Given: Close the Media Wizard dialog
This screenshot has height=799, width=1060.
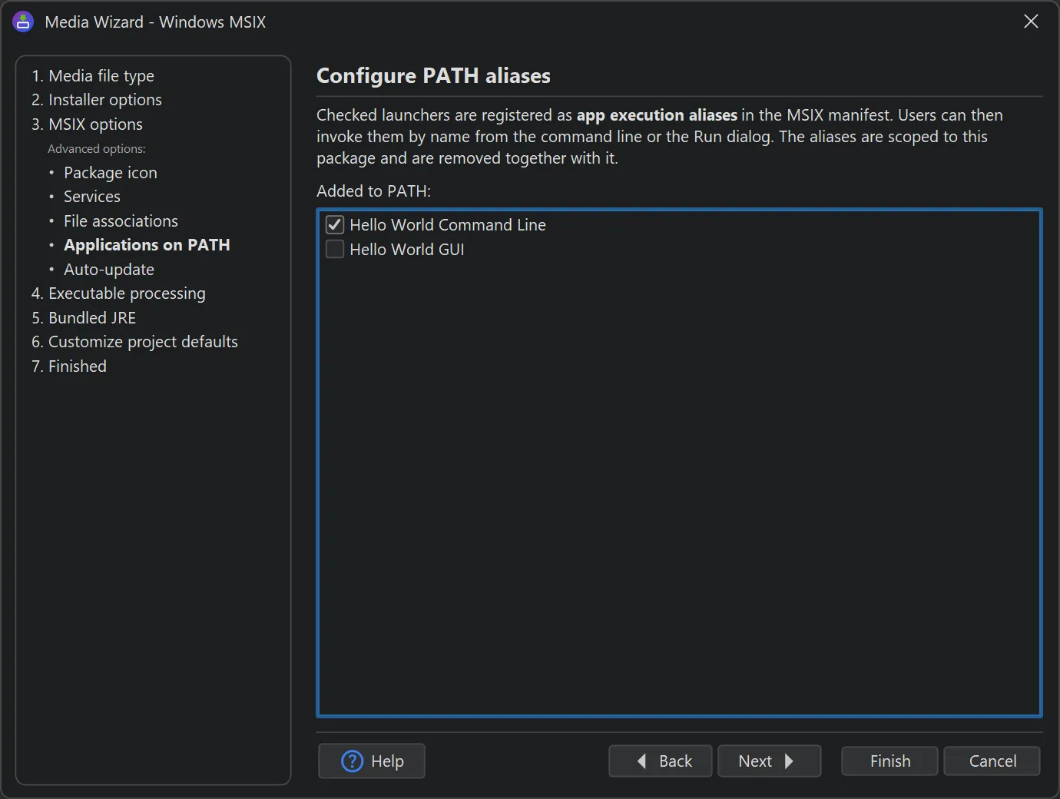Looking at the screenshot, I should (x=1031, y=22).
